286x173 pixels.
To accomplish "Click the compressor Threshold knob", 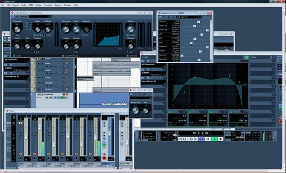I will click(66, 29).
